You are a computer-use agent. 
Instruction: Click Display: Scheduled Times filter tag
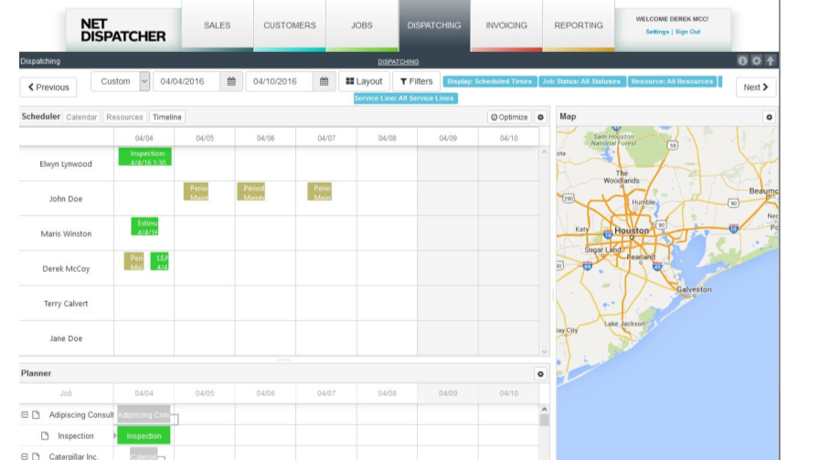click(489, 81)
